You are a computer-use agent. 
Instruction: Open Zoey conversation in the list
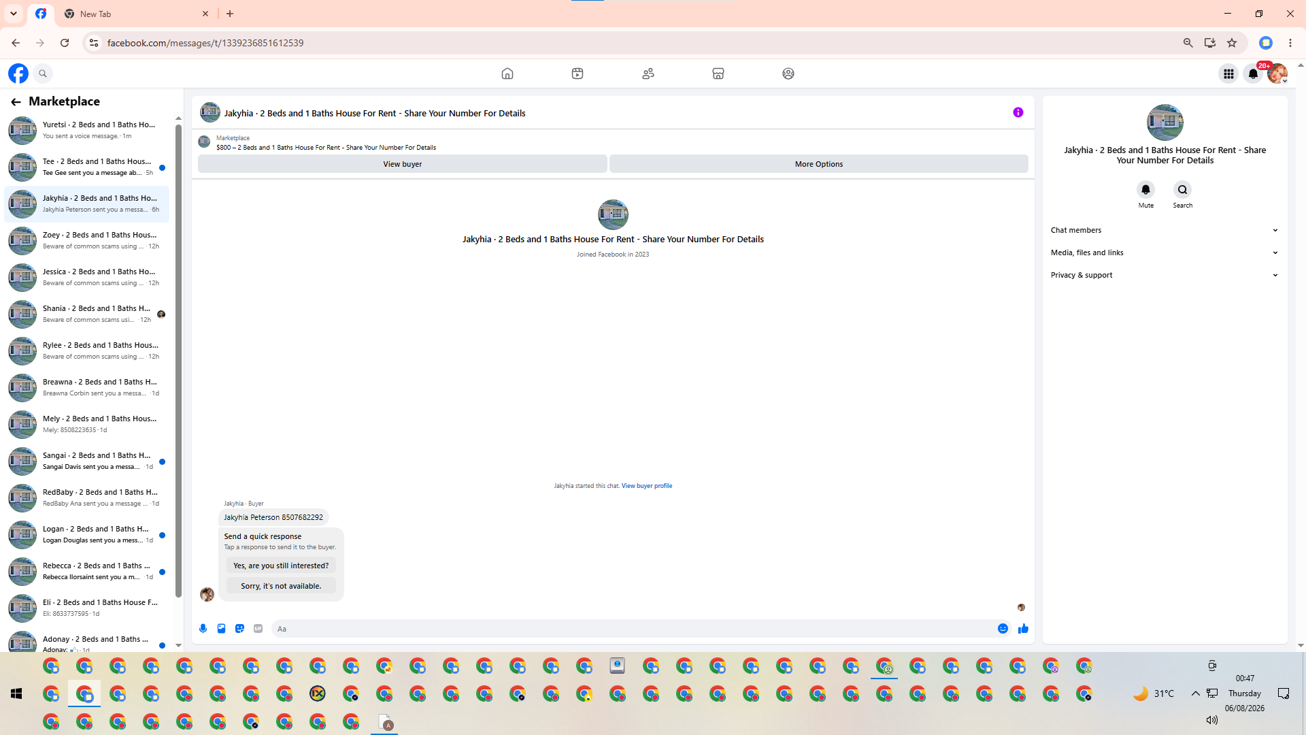point(87,240)
